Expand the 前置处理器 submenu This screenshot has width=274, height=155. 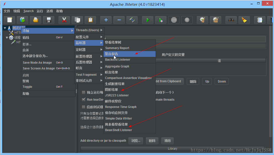click(x=89, y=56)
